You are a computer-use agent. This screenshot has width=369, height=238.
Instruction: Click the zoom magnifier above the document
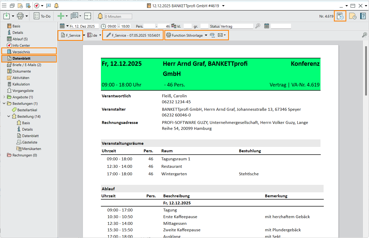coord(364,35)
